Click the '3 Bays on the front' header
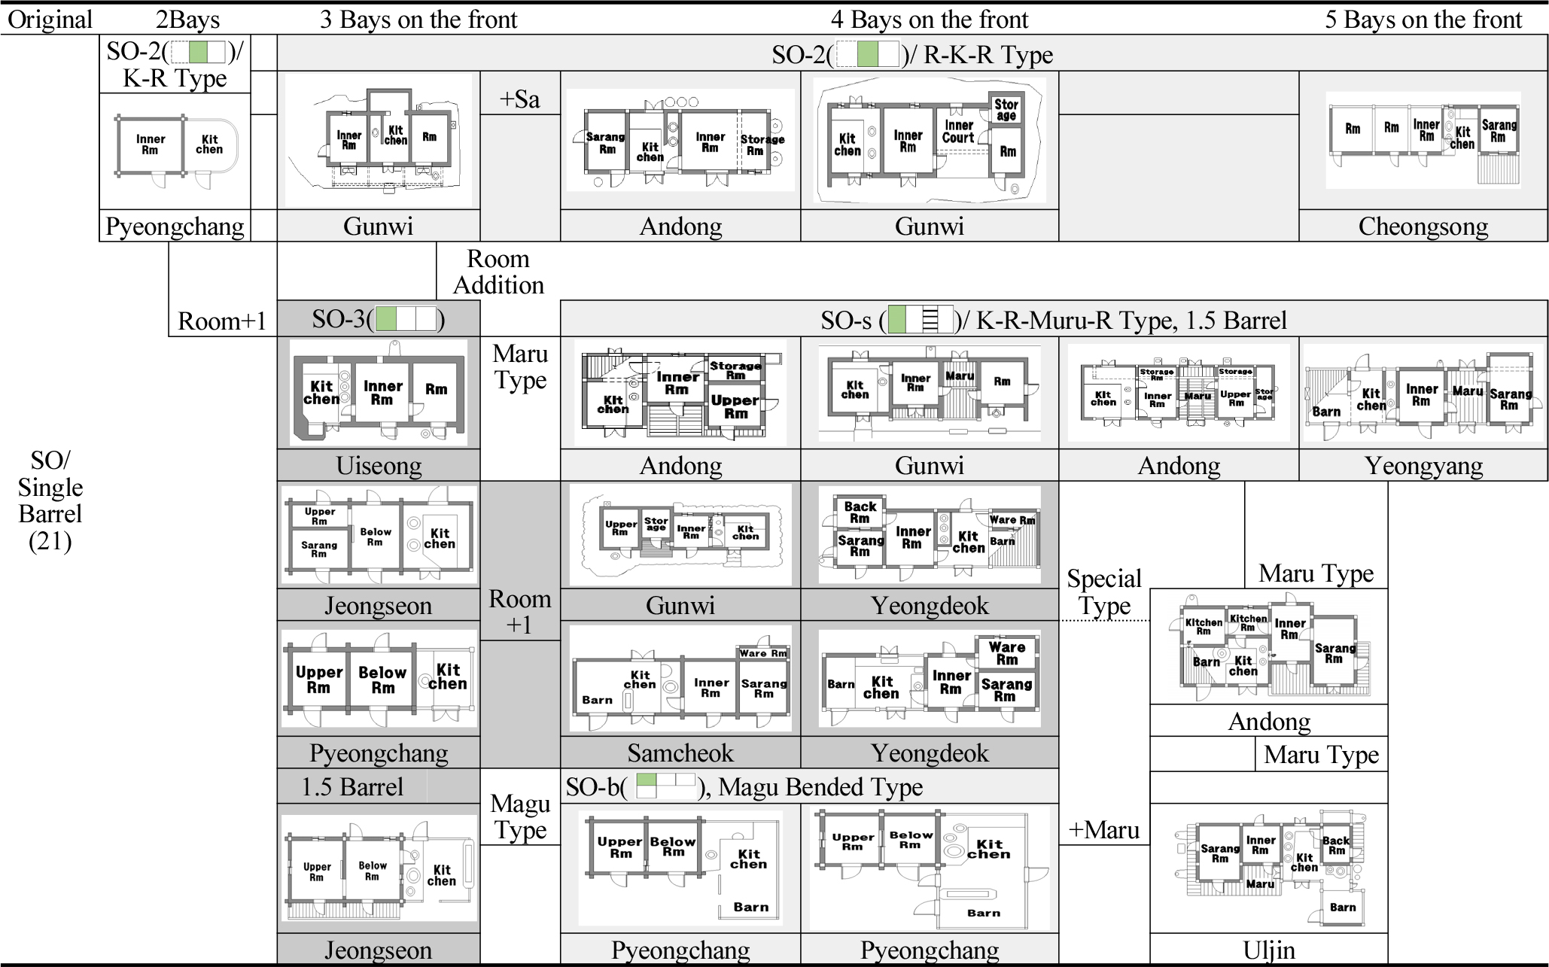The width and height of the screenshot is (1549, 967). pos(418,19)
